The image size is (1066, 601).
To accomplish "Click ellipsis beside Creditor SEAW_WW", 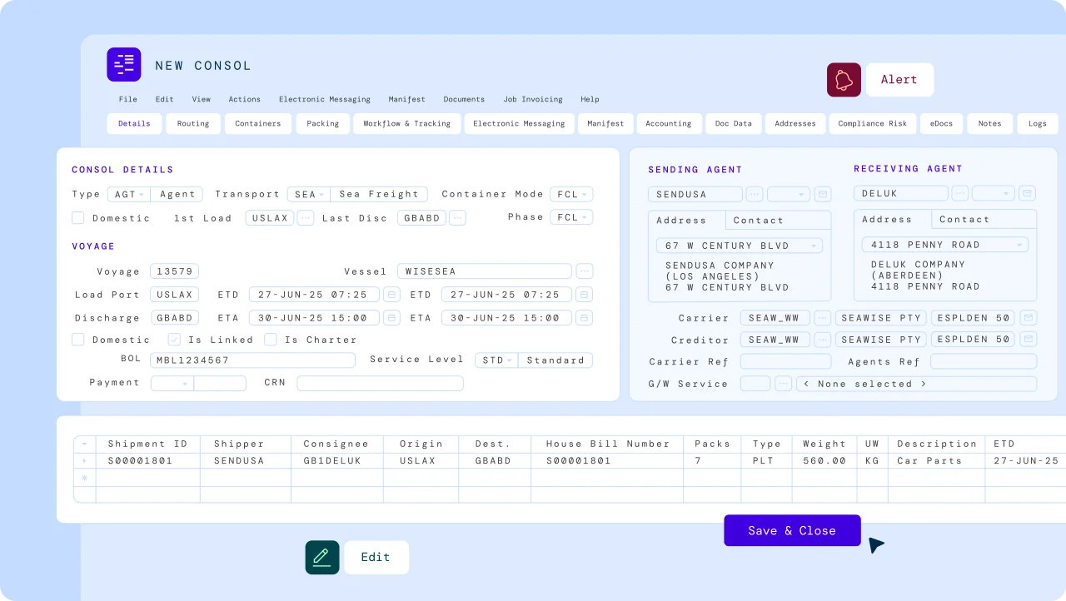I will coord(823,340).
